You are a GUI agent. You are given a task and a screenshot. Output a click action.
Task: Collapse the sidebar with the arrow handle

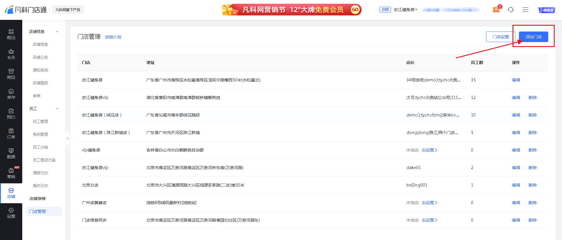pyautogui.click(x=68, y=138)
